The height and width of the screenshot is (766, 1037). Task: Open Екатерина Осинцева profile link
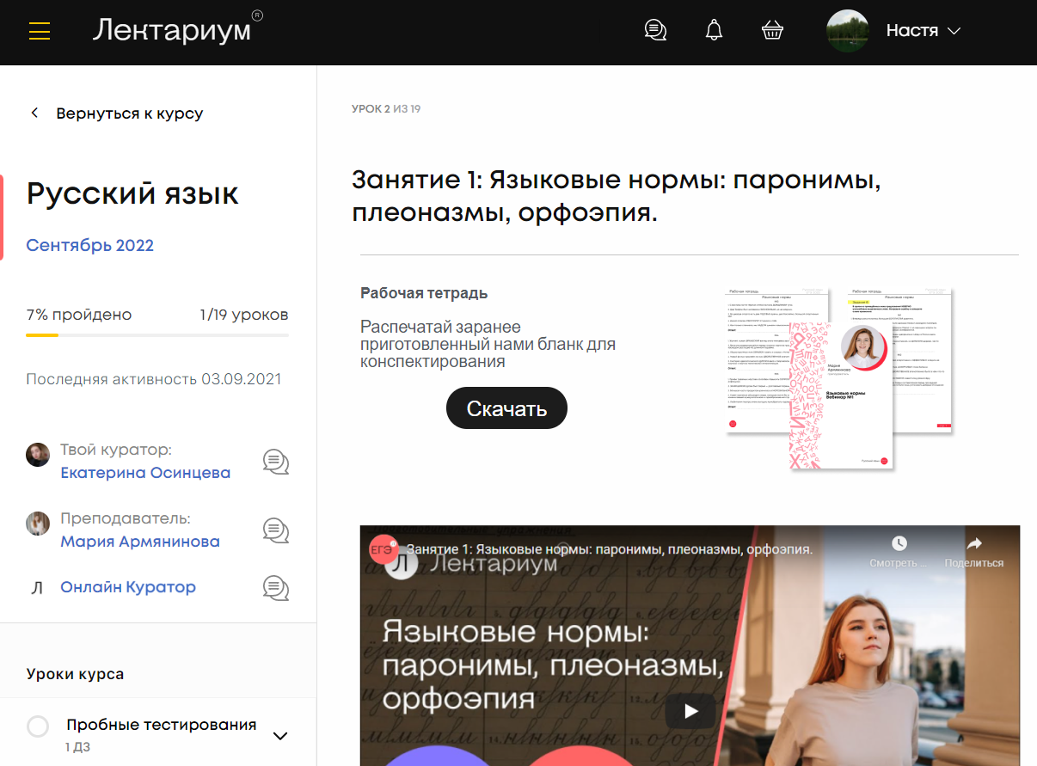[x=145, y=473]
